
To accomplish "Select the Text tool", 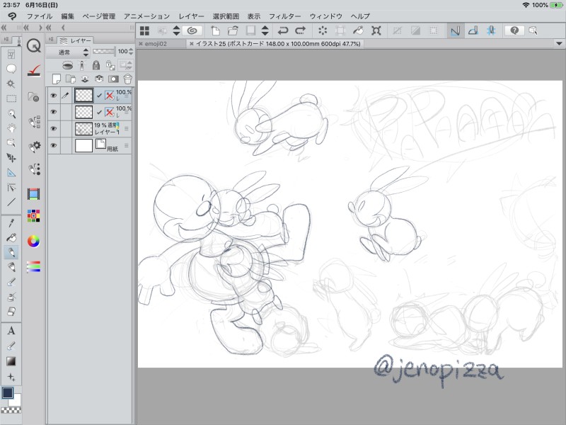I will pyautogui.click(x=11, y=331).
